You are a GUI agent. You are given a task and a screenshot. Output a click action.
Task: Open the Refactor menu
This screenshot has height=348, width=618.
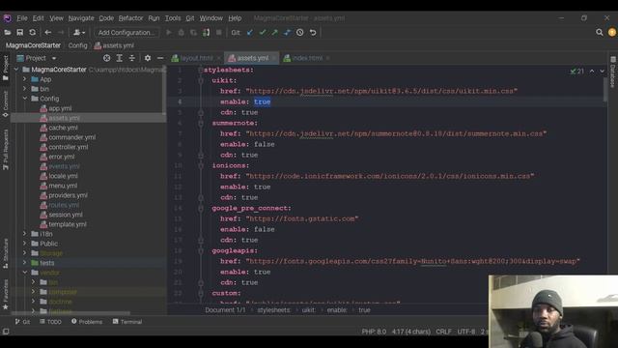[x=131, y=18]
